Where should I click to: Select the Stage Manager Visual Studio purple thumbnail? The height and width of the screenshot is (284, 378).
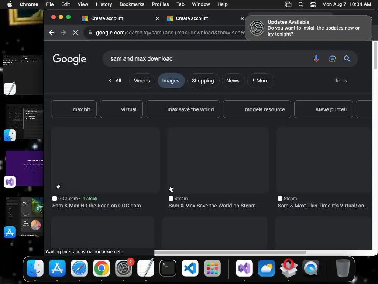(x=24, y=168)
